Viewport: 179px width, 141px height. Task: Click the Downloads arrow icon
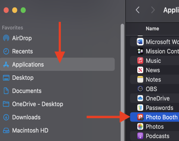point(6,117)
